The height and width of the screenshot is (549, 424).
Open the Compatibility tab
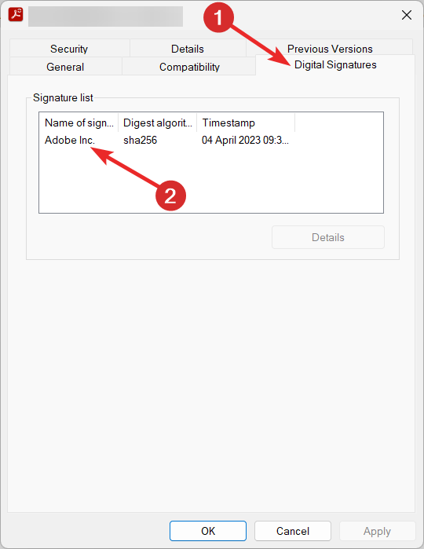coord(189,67)
